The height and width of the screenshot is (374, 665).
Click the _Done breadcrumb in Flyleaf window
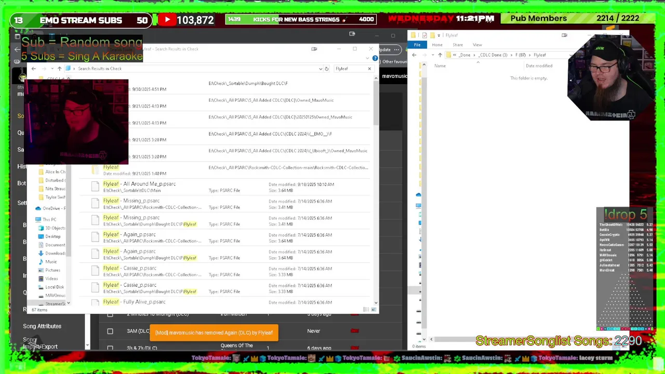[x=465, y=55]
